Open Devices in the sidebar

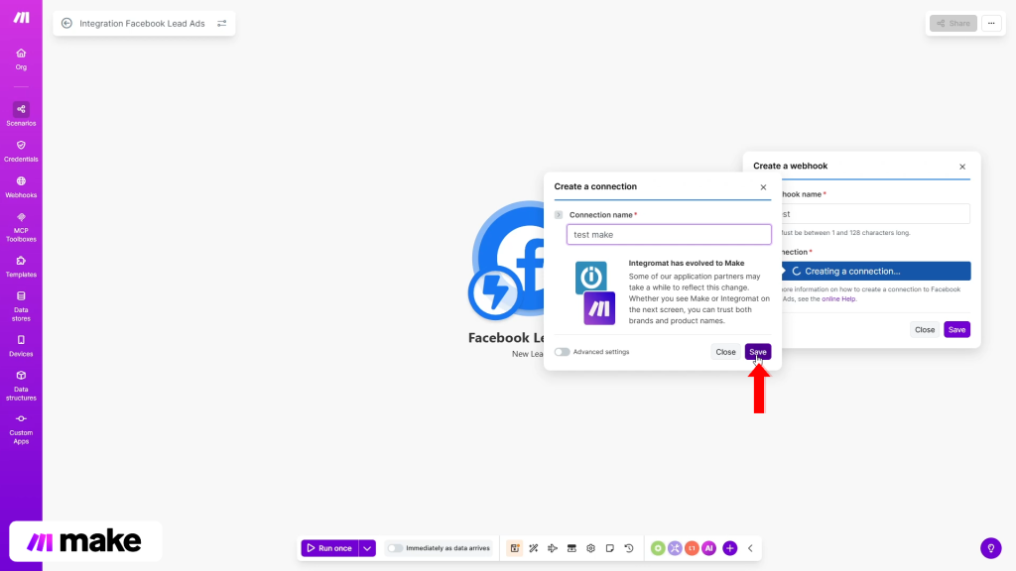tap(21, 346)
